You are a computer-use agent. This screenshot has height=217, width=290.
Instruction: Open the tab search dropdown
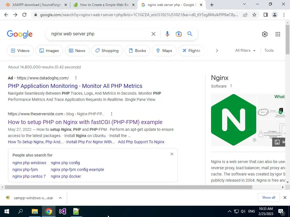pyautogui.click(x=244, y=4)
